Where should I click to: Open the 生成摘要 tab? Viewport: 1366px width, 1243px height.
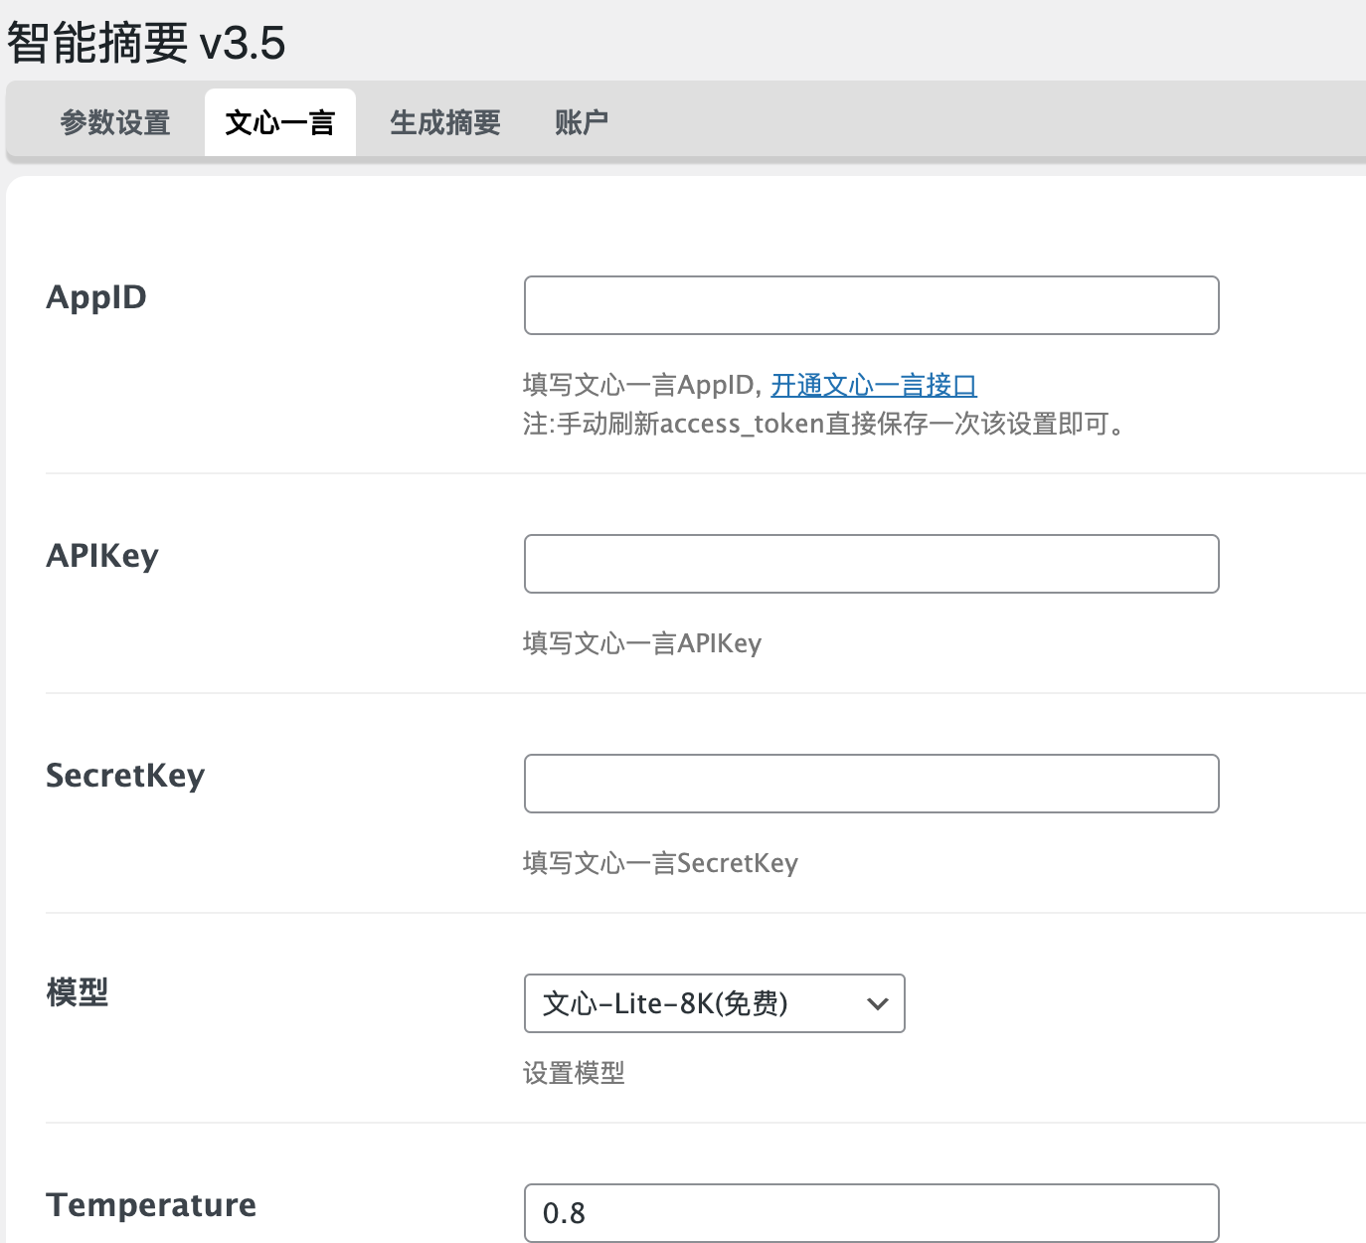[x=444, y=121]
